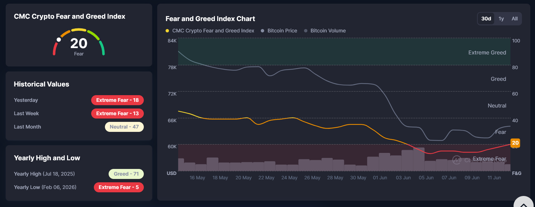Click the Extreme Fear - 5 yearly low badge
Image resolution: width=535 pixels, height=207 pixels.
[119, 187]
